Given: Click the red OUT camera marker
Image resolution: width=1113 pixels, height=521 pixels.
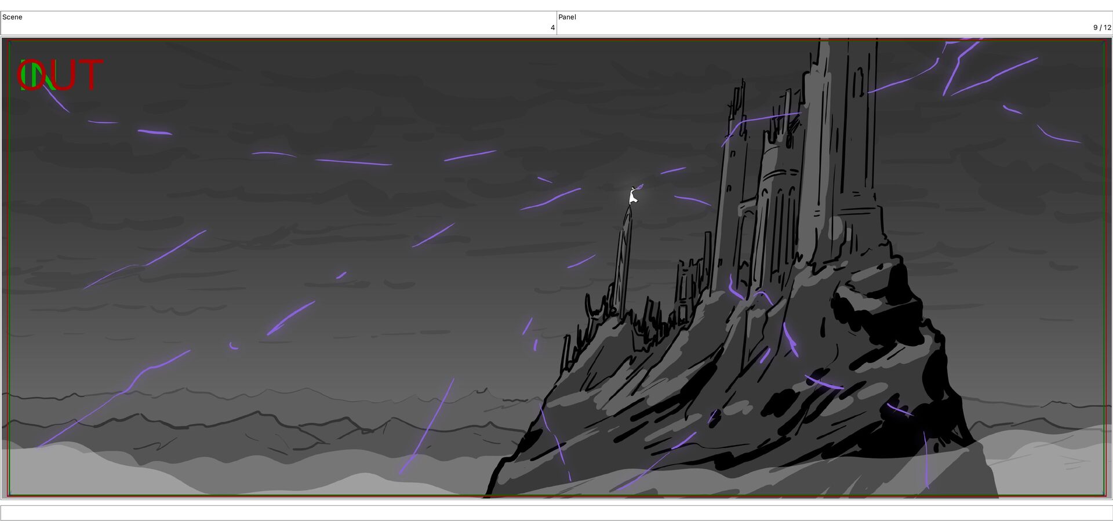Looking at the screenshot, I should click(x=60, y=75).
